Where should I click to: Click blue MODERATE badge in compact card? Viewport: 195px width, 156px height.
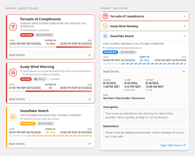110,52
